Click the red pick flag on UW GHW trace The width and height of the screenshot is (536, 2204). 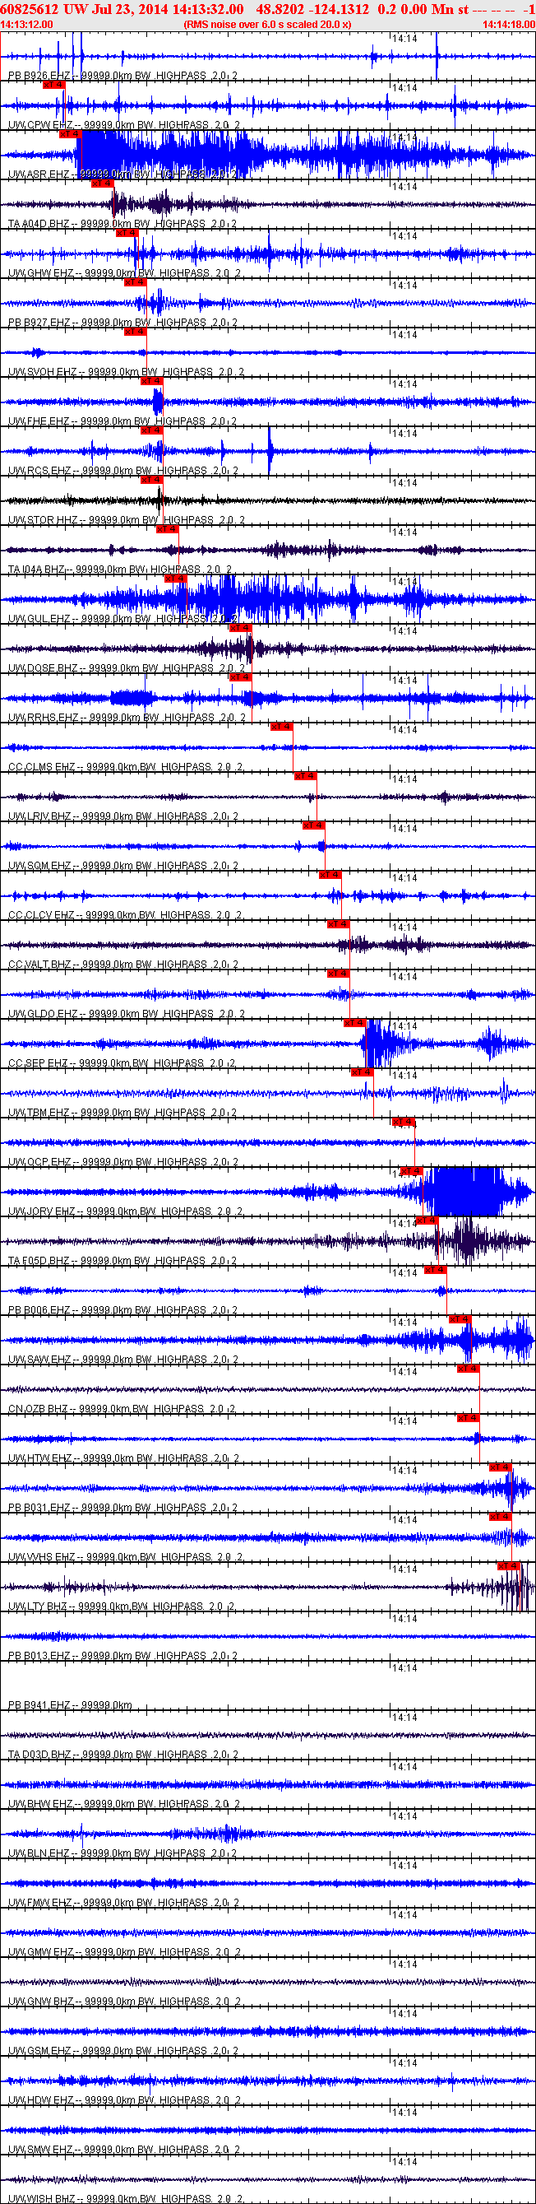(127, 233)
